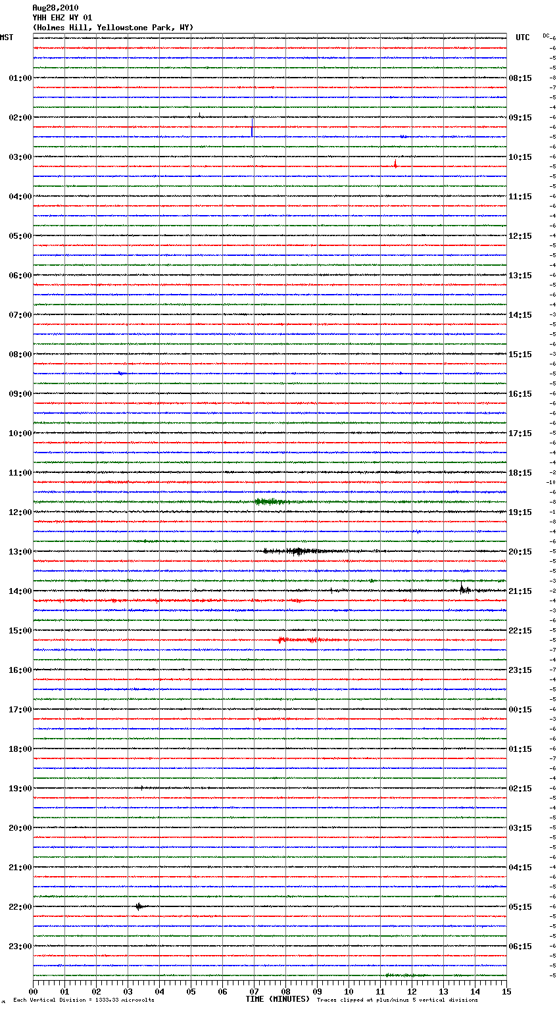559x1009 pixels.
Task: Click the 12:15 UTC time label
Action: (x=520, y=236)
